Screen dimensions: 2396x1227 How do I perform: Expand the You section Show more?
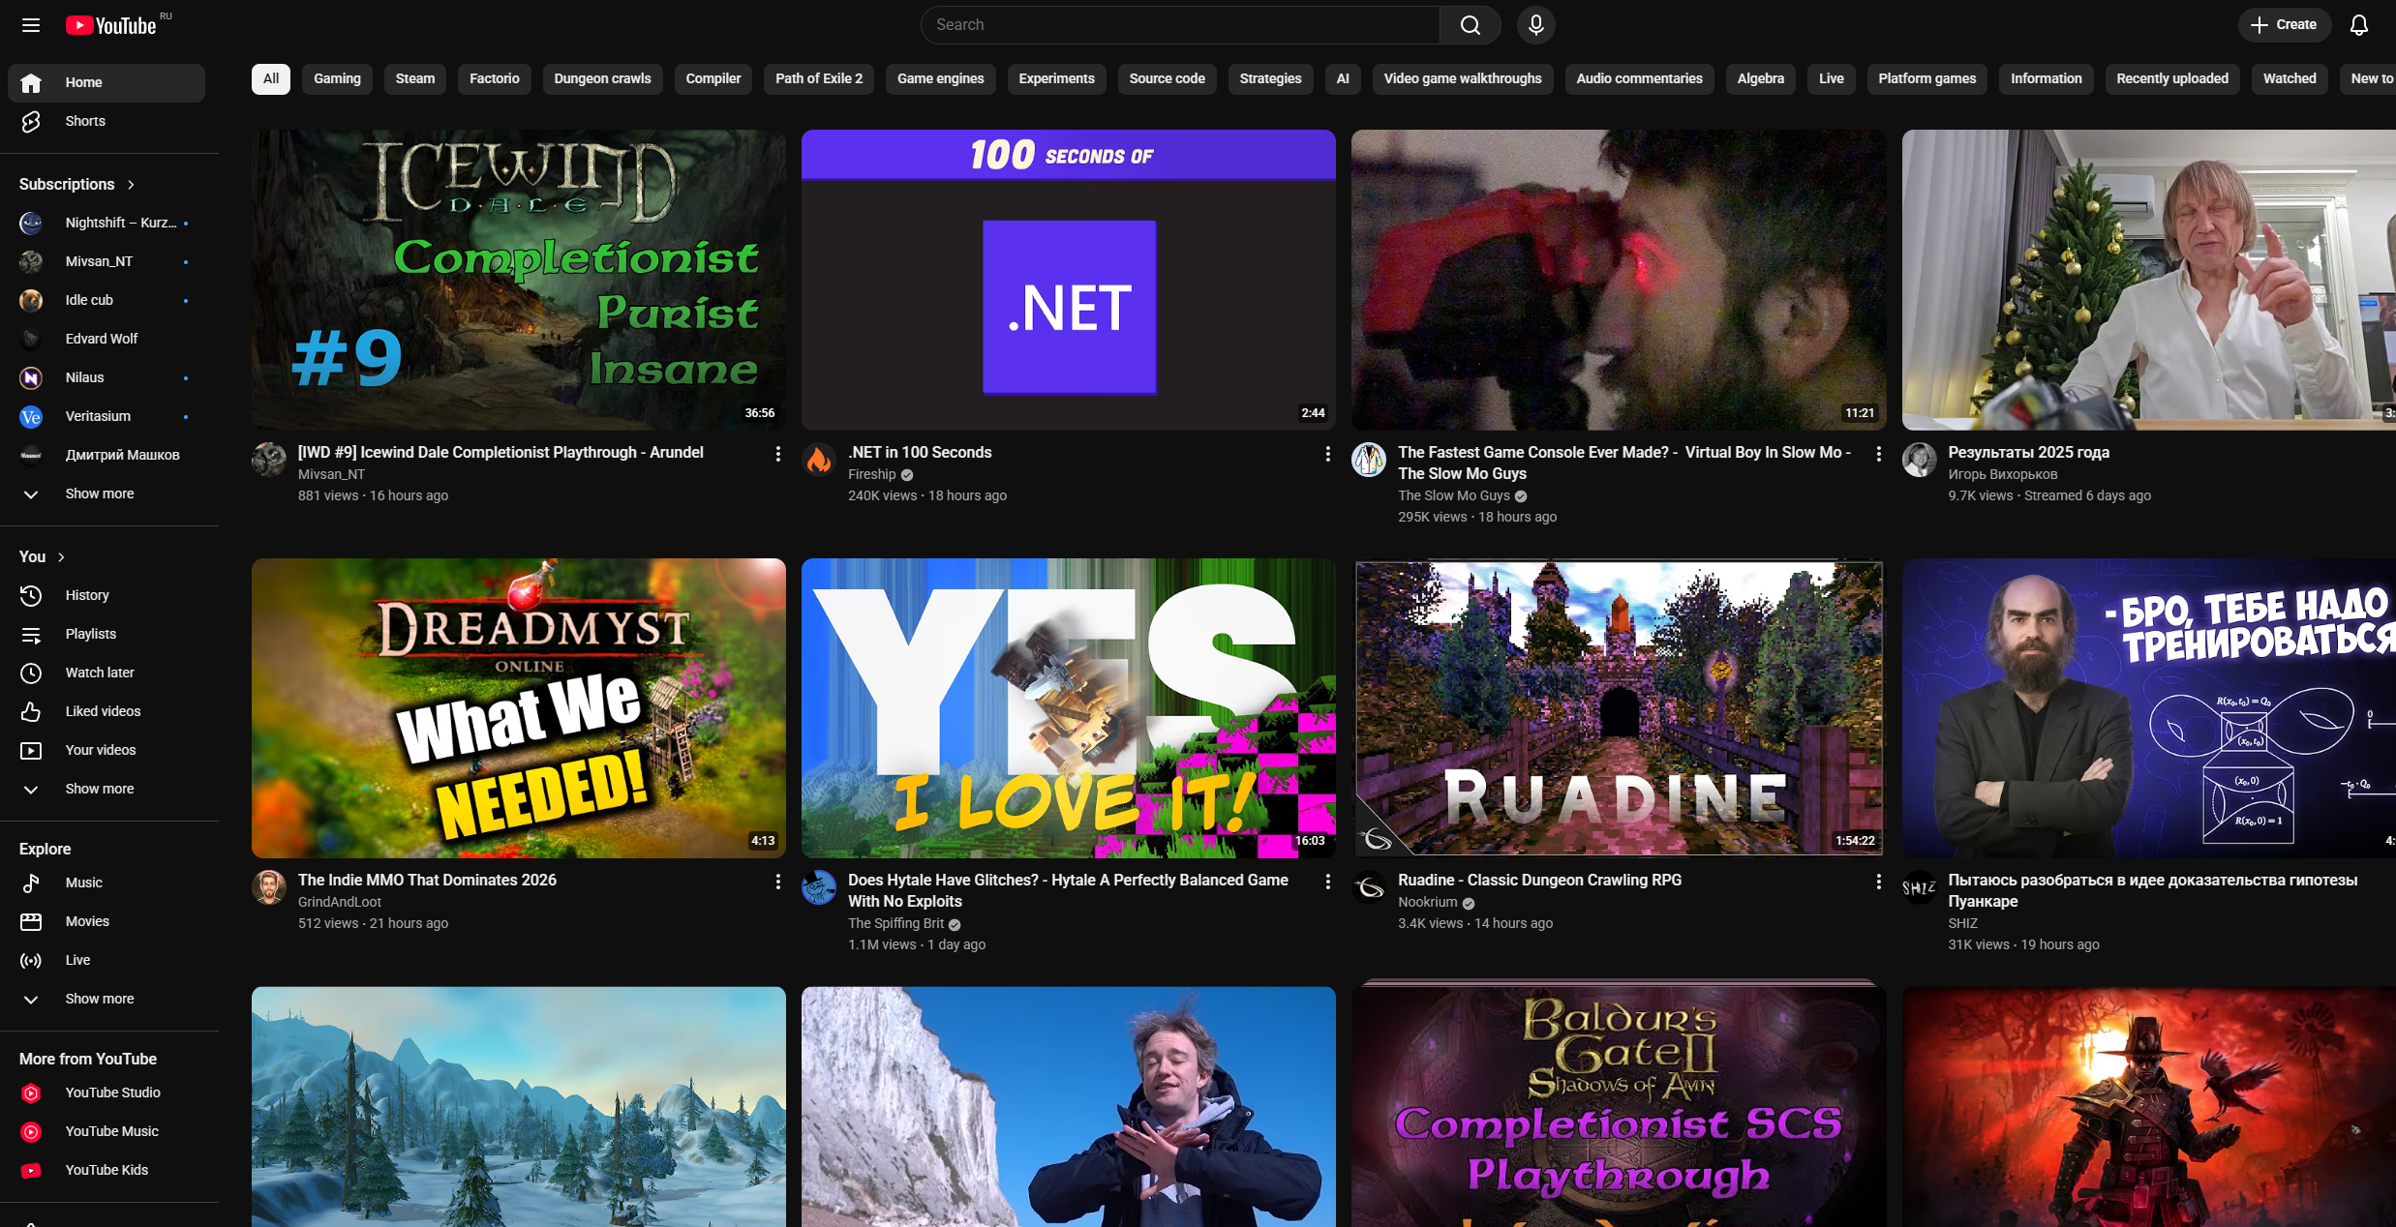click(x=99, y=789)
